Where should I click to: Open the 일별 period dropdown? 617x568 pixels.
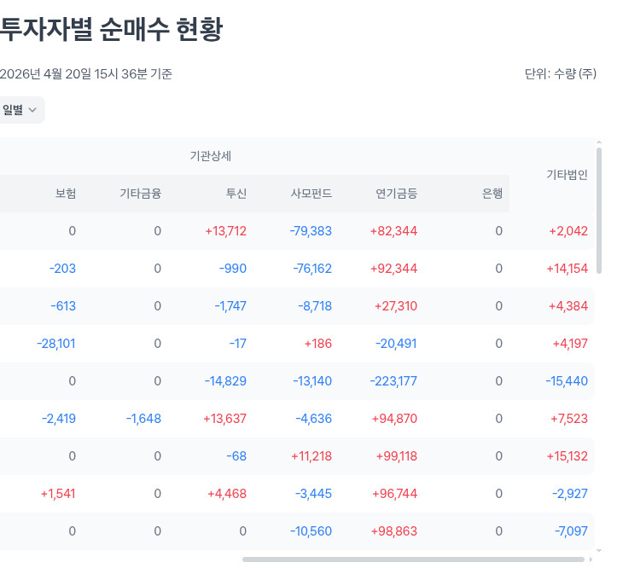(20, 109)
